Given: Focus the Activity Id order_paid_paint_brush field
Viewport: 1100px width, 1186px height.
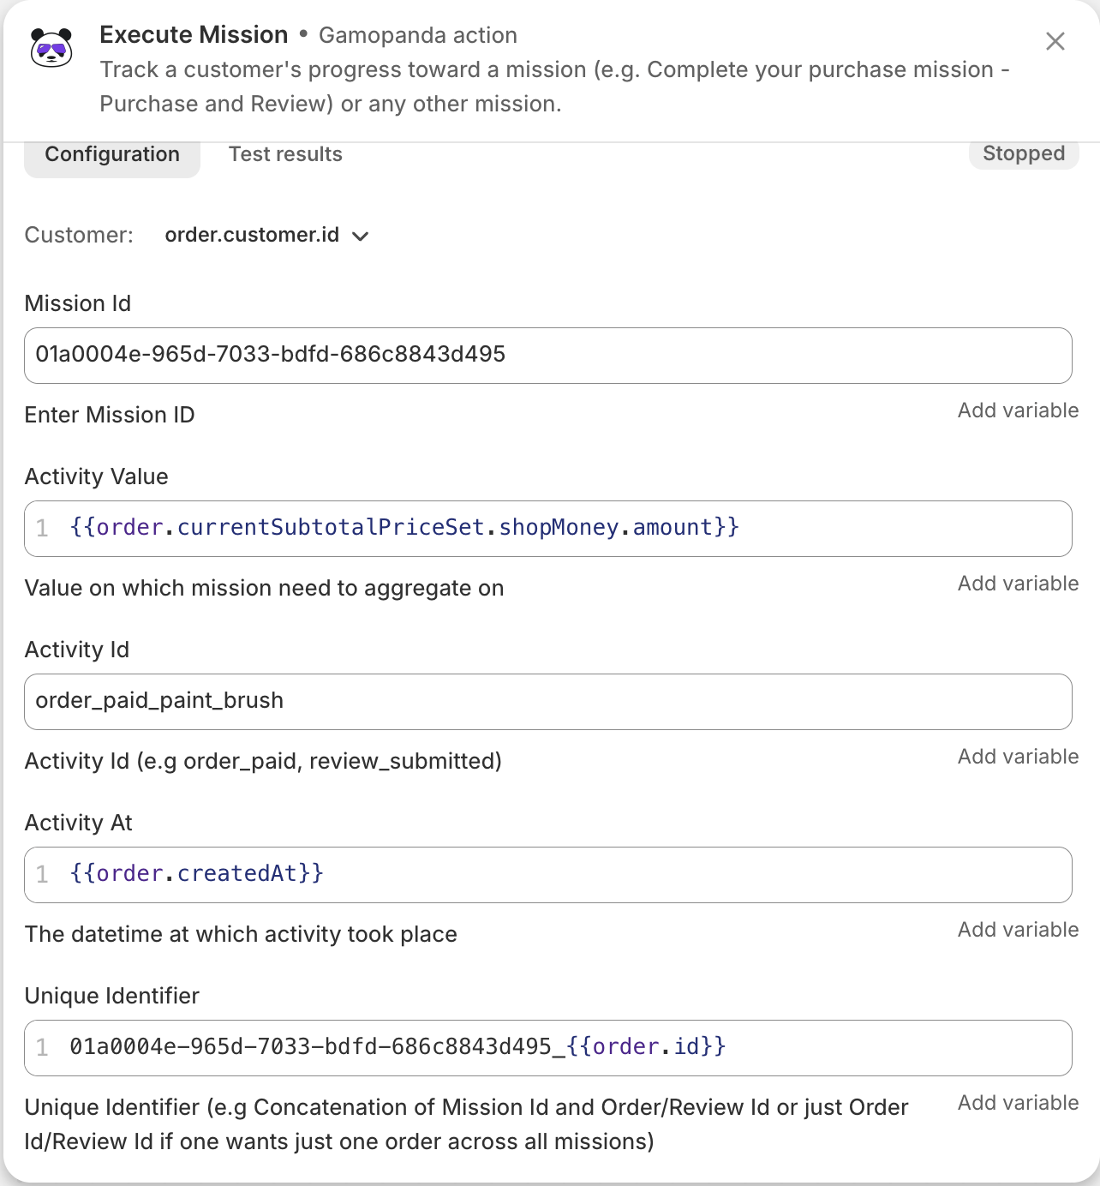Looking at the screenshot, I should pos(548,702).
